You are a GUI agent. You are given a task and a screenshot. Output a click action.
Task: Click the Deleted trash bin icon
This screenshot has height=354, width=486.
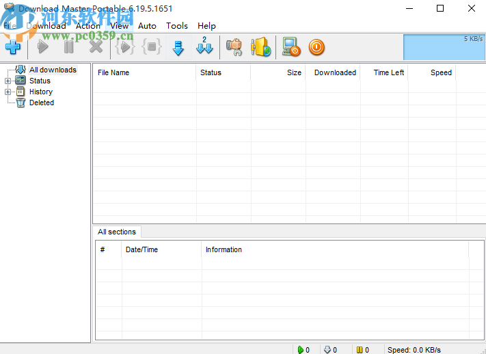pos(21,103)
